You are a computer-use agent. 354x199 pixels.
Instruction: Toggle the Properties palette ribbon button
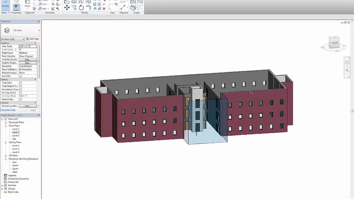point(16,7)
